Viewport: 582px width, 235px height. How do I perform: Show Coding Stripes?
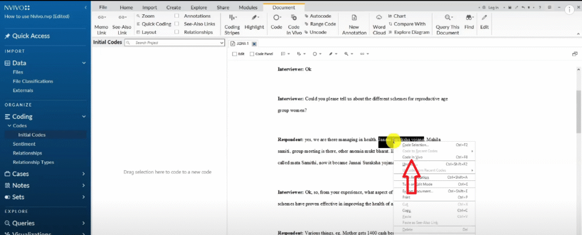click(x=232, y=24)
